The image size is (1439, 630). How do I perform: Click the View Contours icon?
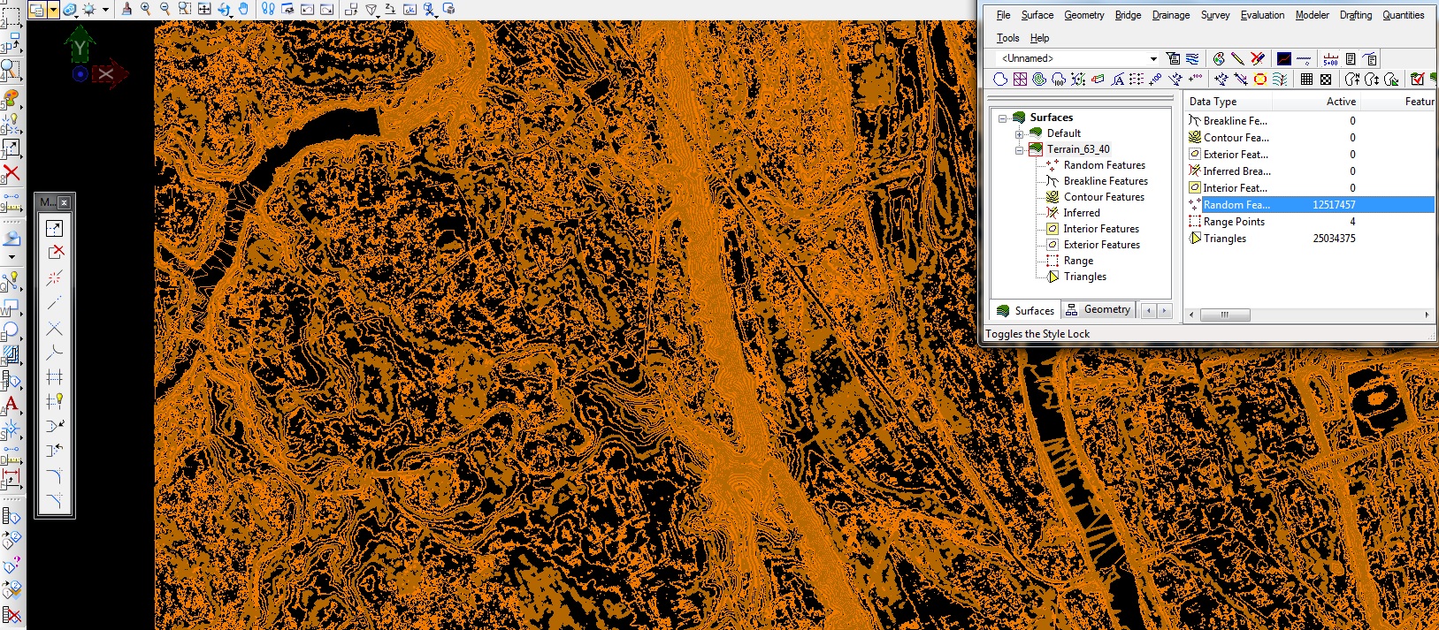pos(1039,80)
